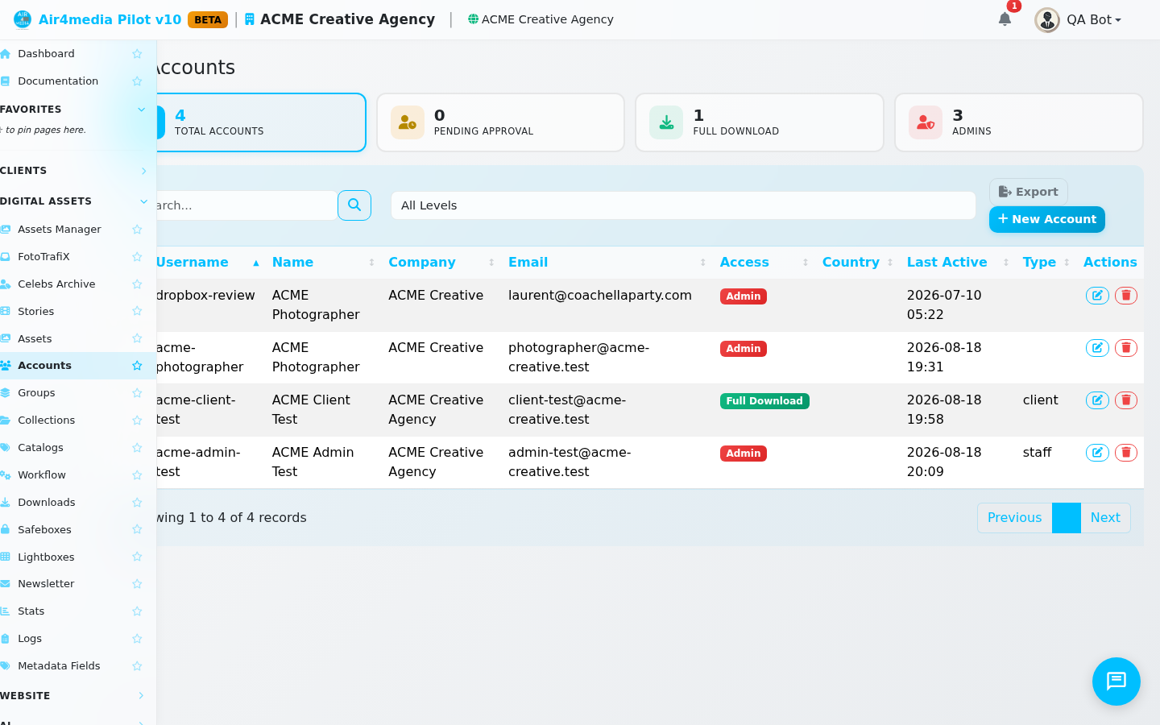Filter by the Total Accounts card
The image size is (1160, 725).
[261, 122]
